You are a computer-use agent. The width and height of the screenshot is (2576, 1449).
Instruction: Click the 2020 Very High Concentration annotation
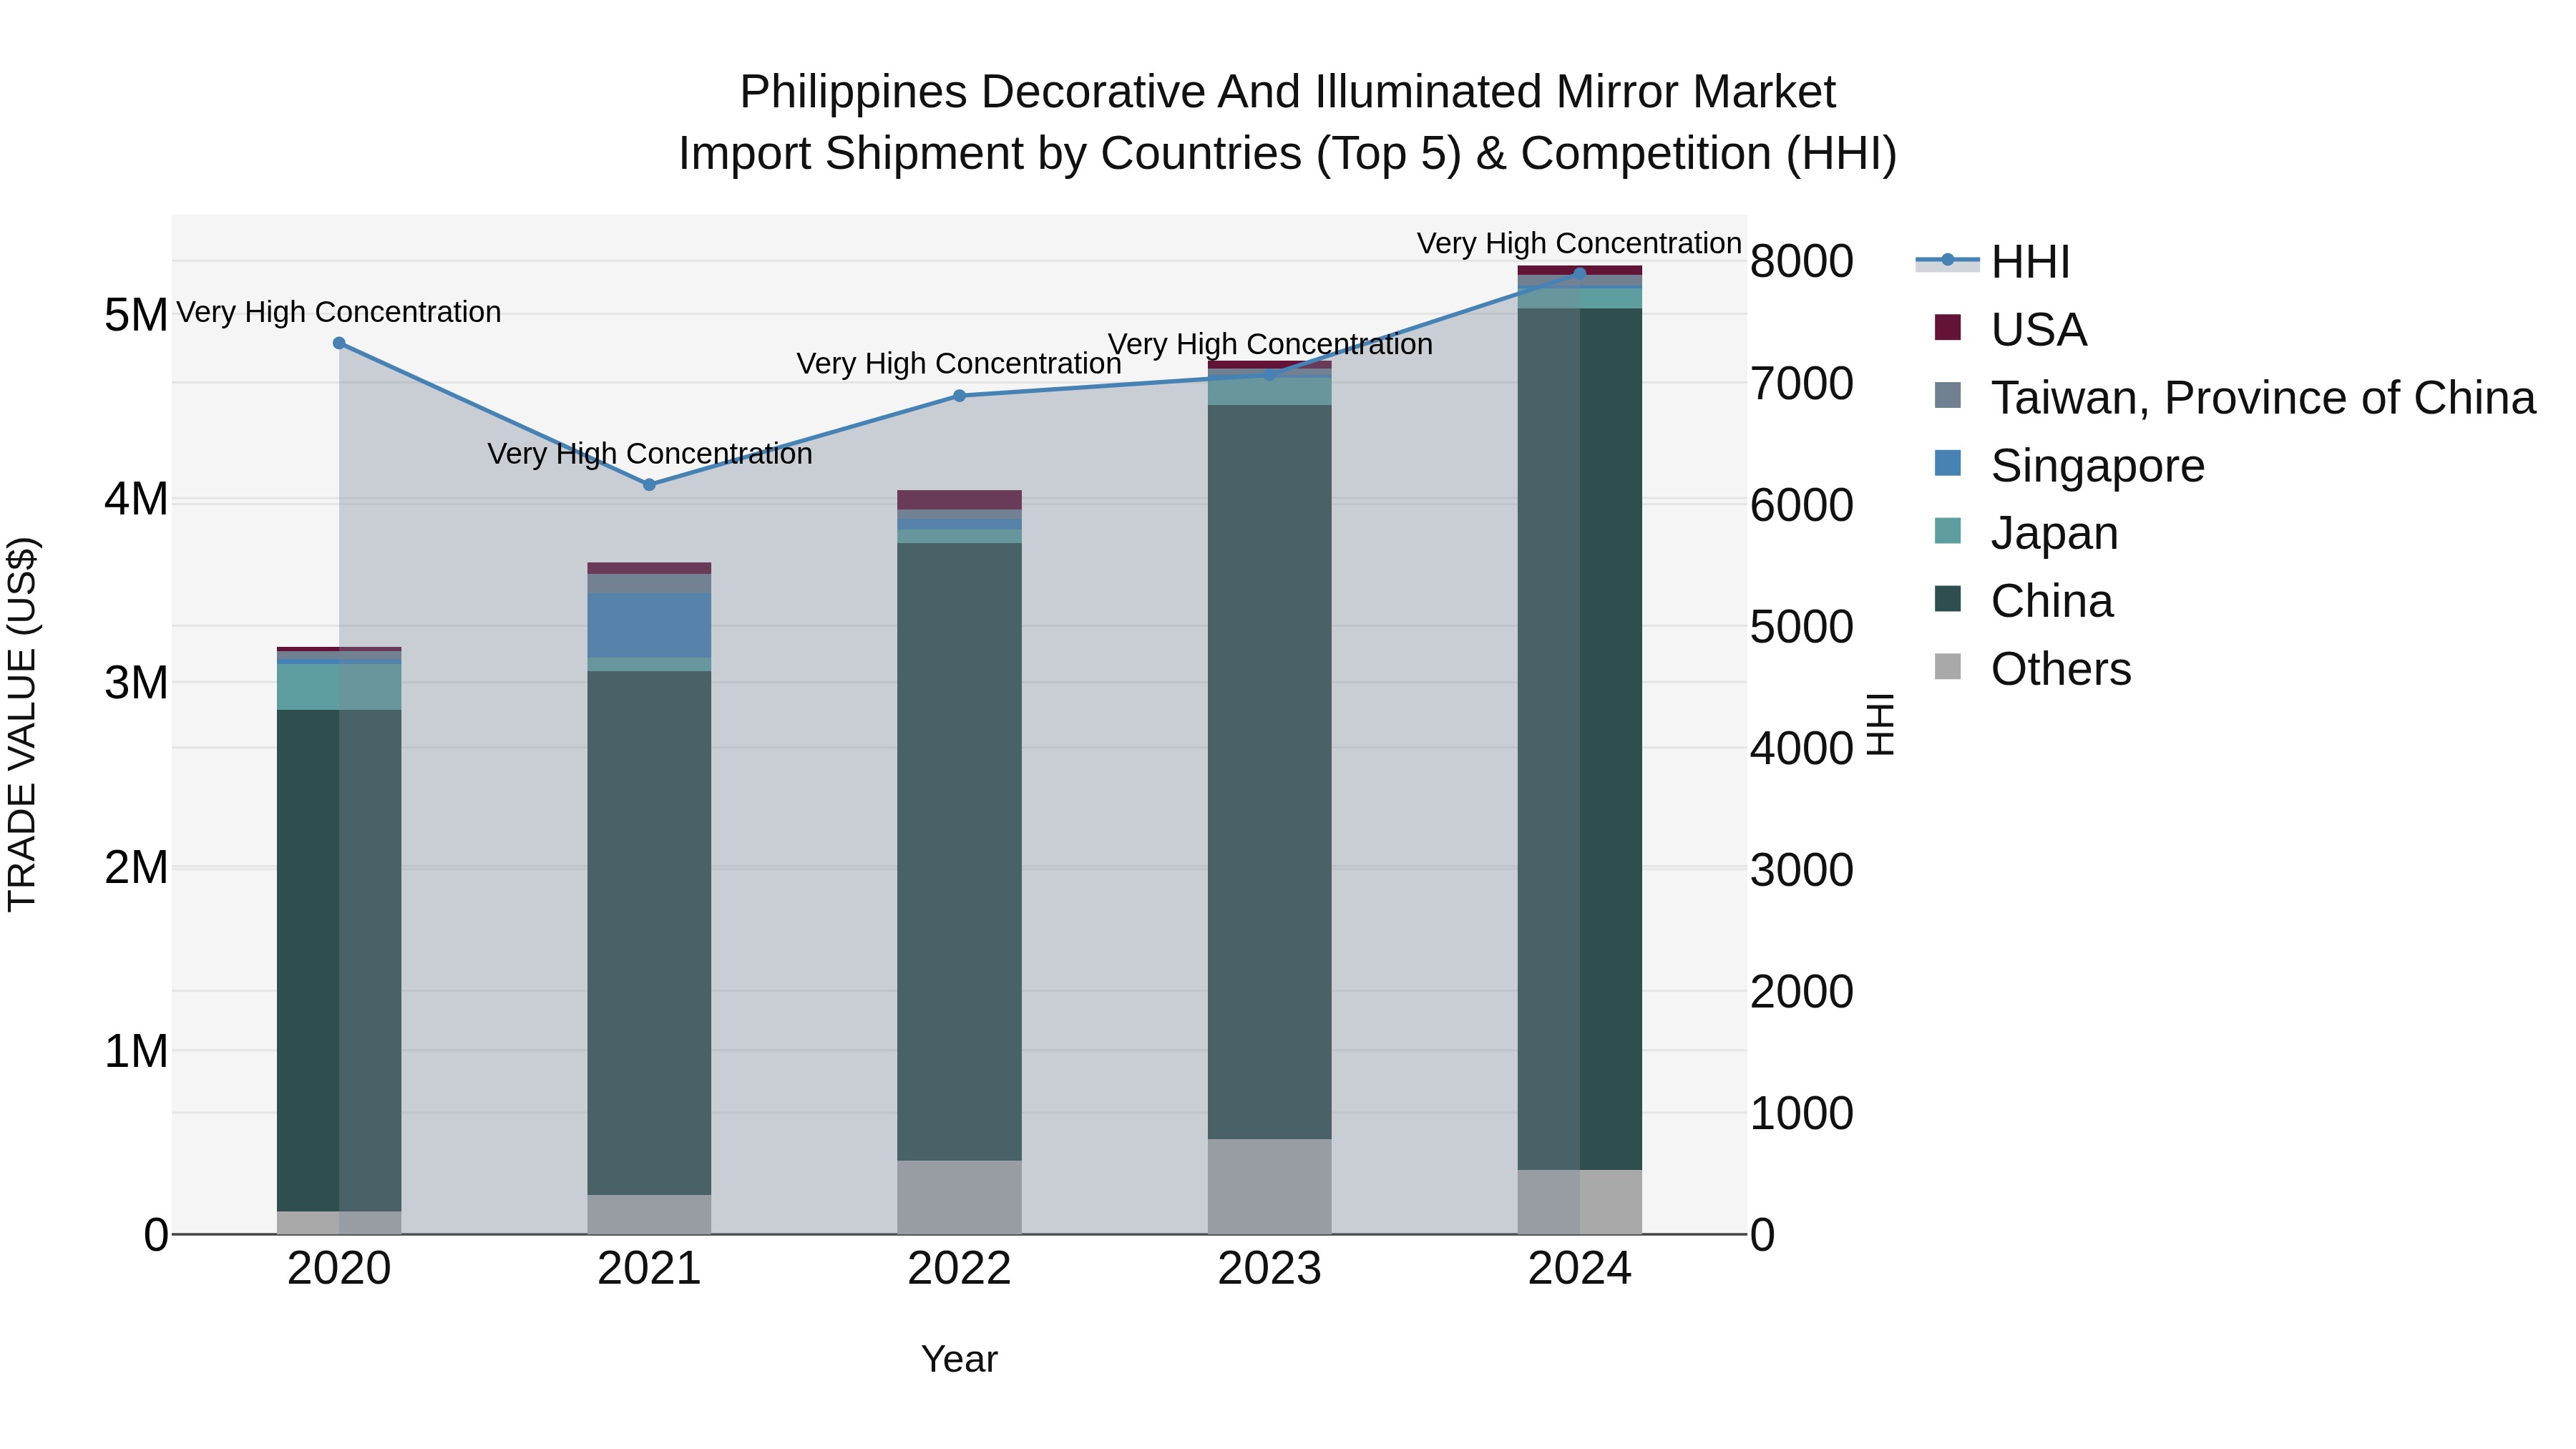[339, 312]
